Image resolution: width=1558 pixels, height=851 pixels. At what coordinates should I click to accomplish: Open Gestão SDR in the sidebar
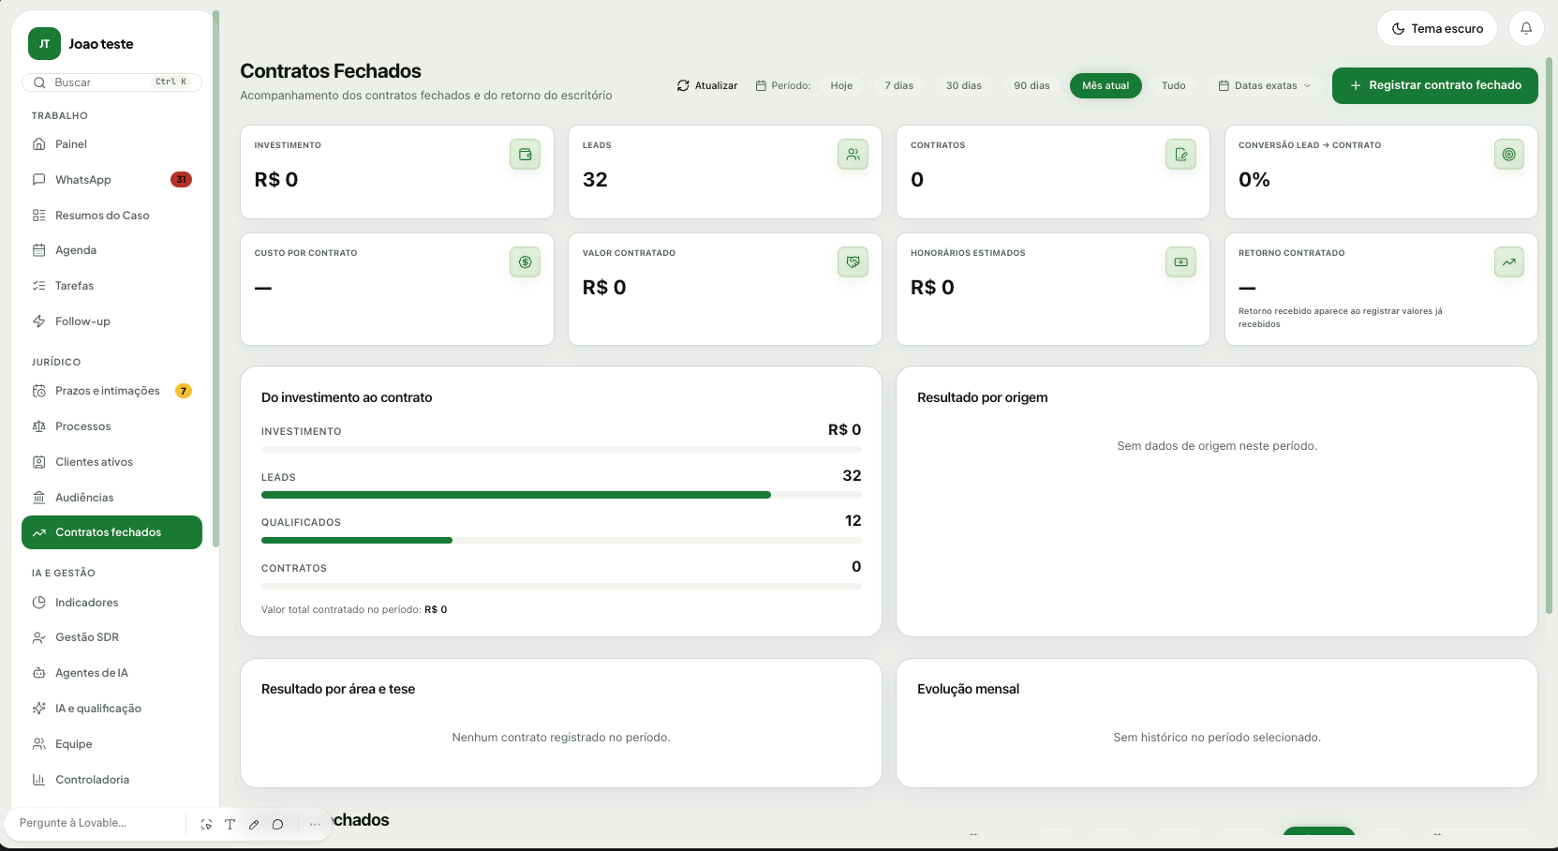111,637
